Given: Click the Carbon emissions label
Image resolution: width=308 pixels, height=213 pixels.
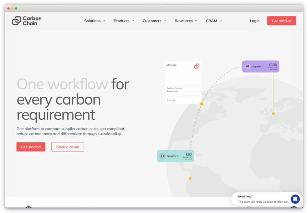Looking at the screenshot, I should point(175,88).
